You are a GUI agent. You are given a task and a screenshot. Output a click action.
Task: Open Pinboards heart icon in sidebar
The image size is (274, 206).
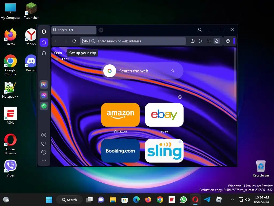tap(44, 144)
